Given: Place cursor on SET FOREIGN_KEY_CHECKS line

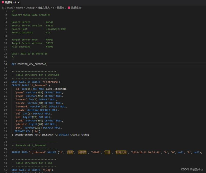Looking at the screenshot, I should point(29,64).
